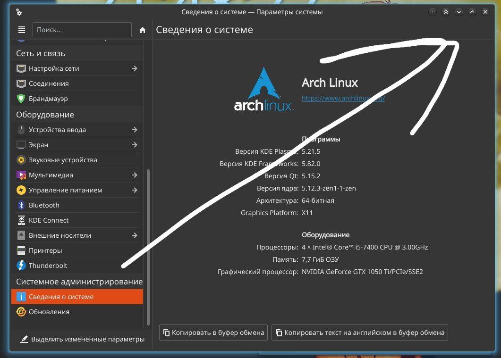
Task: Open Соединения settings
Action: pyautogui.click(x=77, y=83)
